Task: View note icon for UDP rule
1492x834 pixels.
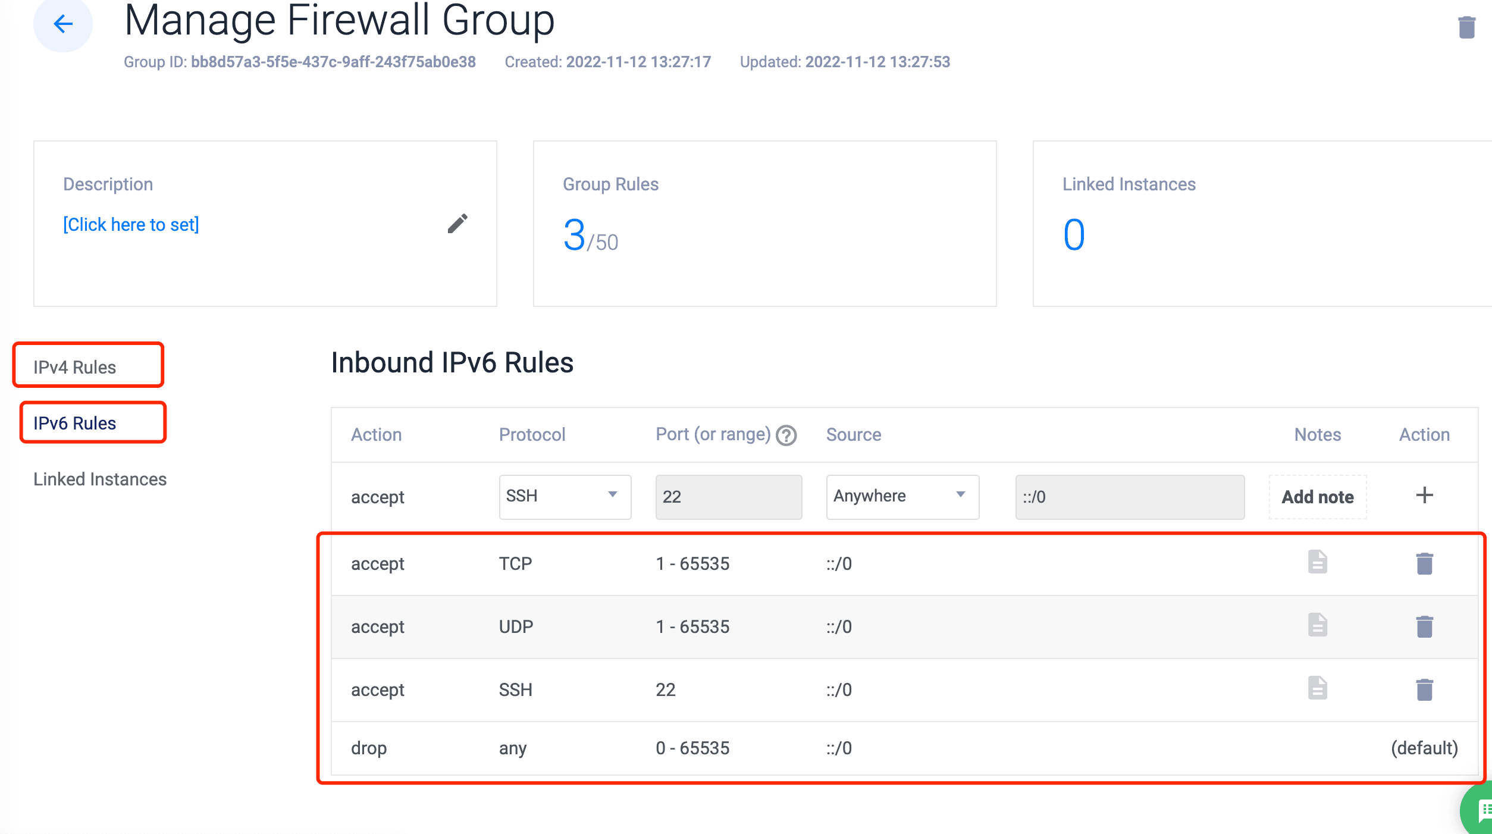Action: pos(1318,625)
